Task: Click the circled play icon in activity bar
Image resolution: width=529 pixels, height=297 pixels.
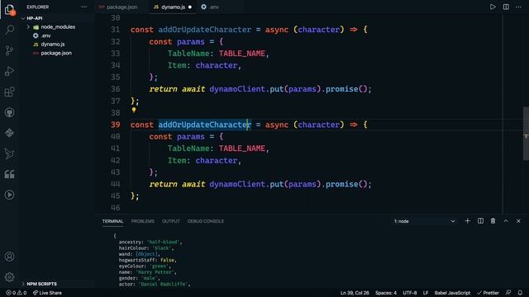Action: (x=9, y=195)
